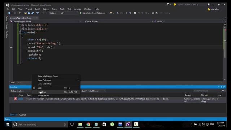Open the Test menu
The height and width of the screenshot is (130, 231).
69,9
